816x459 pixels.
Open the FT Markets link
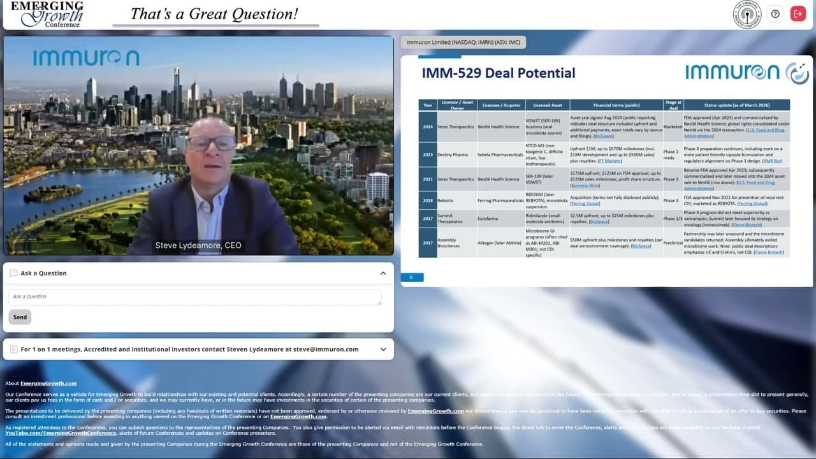click(x=609, y=161)
